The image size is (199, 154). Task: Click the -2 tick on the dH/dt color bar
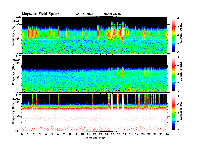click(x=178, y=18)
